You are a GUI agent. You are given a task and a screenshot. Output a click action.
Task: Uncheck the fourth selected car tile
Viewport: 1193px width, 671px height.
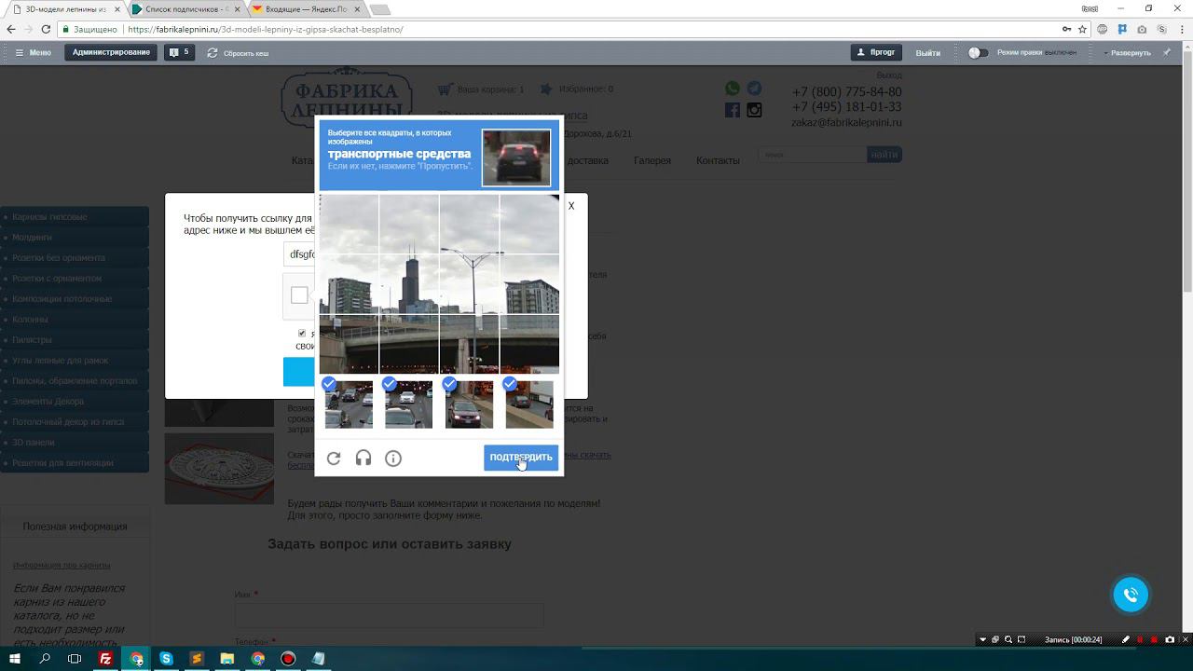coord(528,404)
